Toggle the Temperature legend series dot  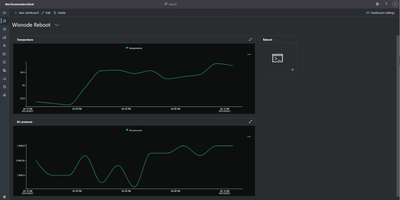pos(127,48)
